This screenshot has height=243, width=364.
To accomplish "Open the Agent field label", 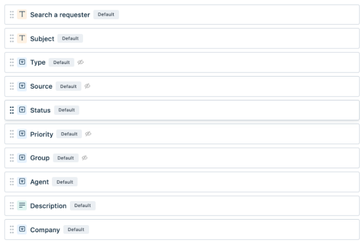I will [39, 182].
